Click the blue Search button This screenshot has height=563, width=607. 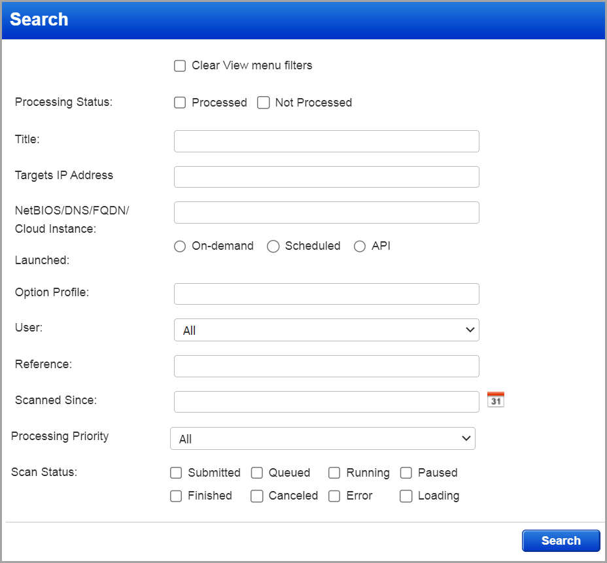tap(561, 541)
